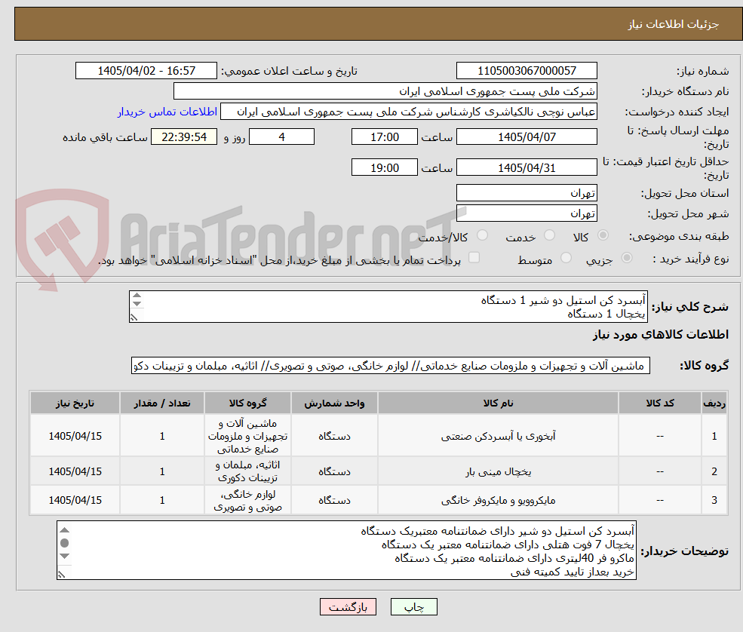This screenshot has height=632, width=743.
Task: Click the شرح کلی نیاز text area
Action: pyautogui.click(x=388, y=307)
